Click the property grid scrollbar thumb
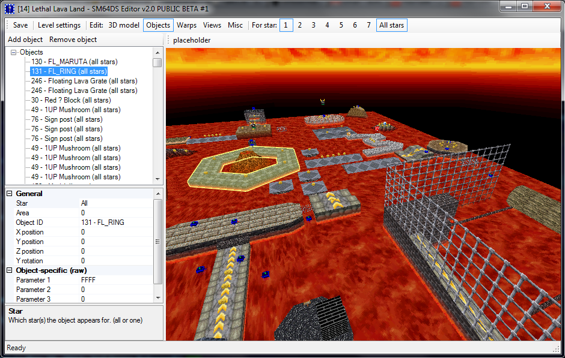Image resolution: width=565 pixels, height=358 pixels. (x=157, y=242)
